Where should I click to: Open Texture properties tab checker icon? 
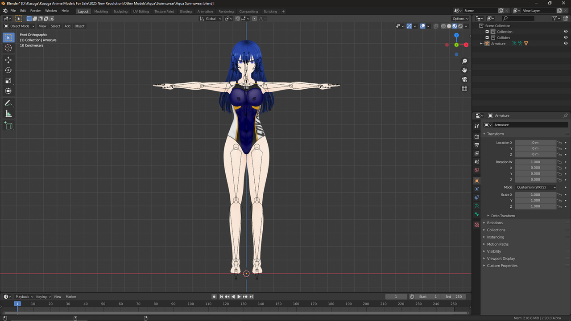point(477,225)
